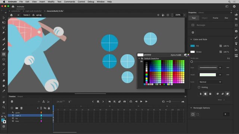Switch to the Frame properties tab
The image size is (239, 134).
215,18
